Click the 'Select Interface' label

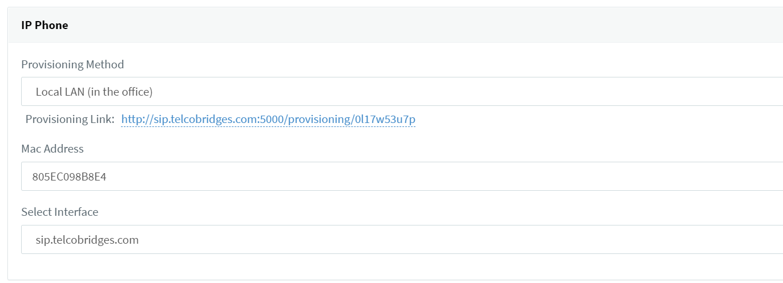pyautogui.click(x=60, y=212)
